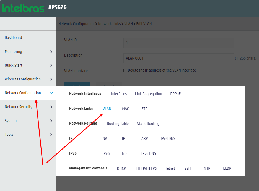Check Delete the IP address checkbox
The height and width of the screenshot is (191, 259).
click(x=125, y=70)
